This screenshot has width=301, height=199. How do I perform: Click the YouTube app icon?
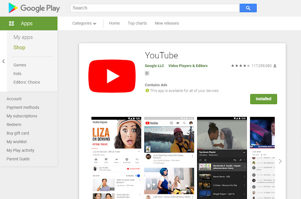[x=112, y=76]
